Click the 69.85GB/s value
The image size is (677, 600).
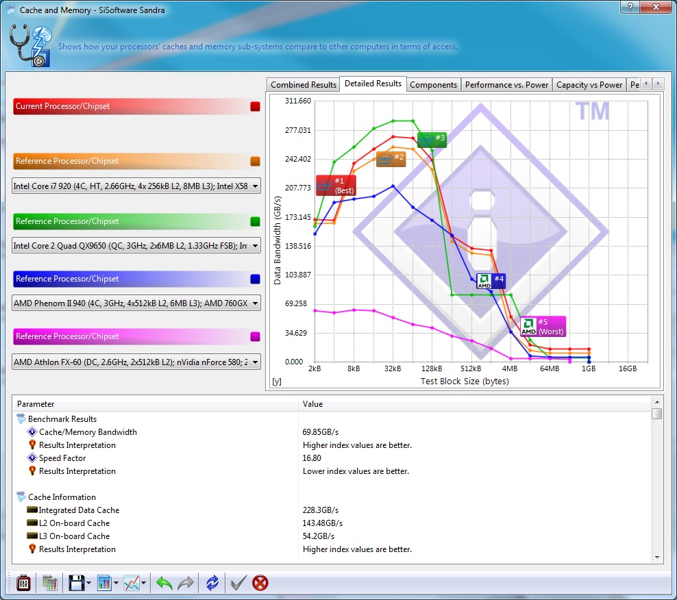(321, 432)
